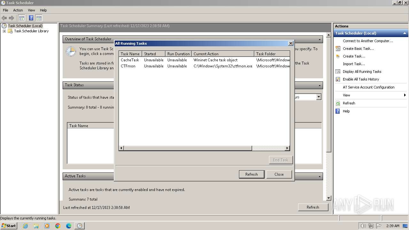
Task: Click Refresh in All Running Tasks dialog
Action: coord(251,174)
